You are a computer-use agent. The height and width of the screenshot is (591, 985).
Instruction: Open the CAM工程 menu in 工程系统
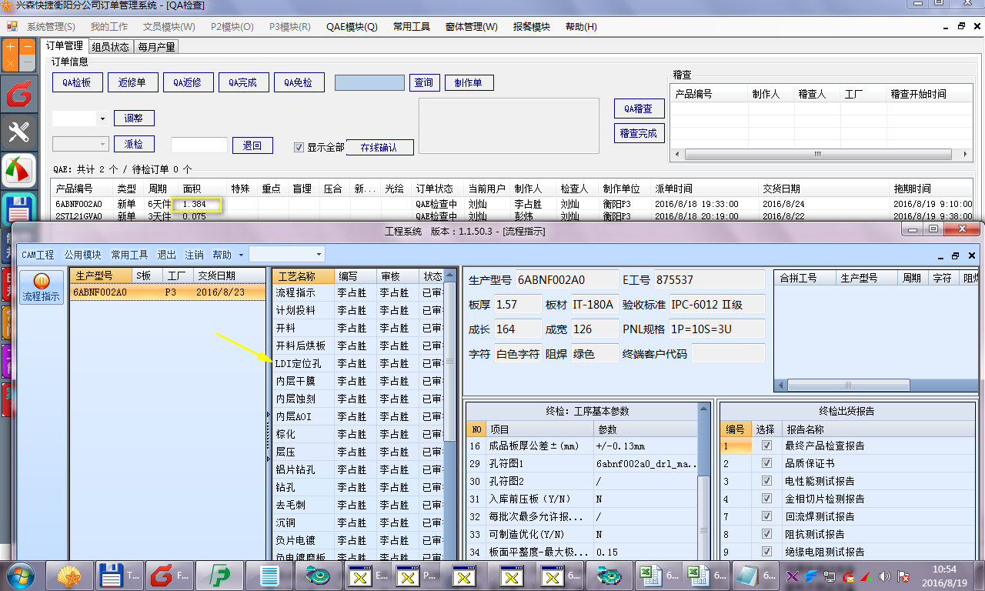point(38,255)
